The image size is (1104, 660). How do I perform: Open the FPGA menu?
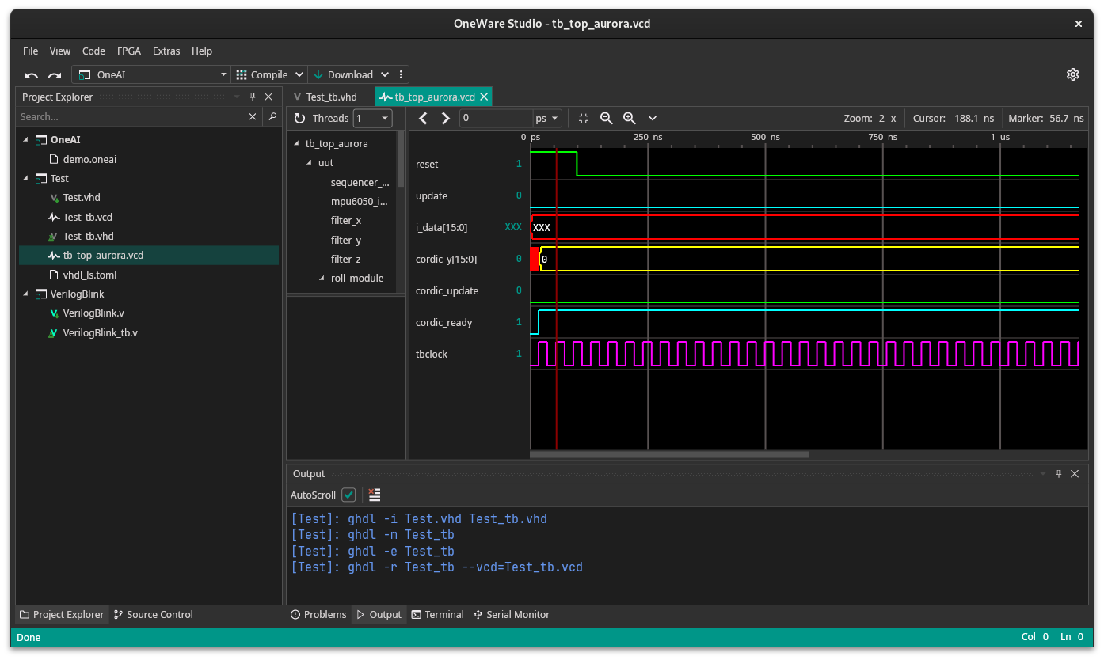click(x=128, y=51)
